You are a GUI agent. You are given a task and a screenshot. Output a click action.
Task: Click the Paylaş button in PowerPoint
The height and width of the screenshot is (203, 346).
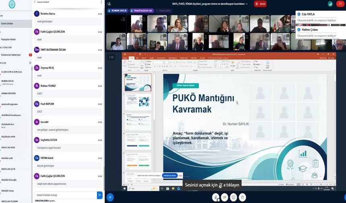(x=331, y=58)
